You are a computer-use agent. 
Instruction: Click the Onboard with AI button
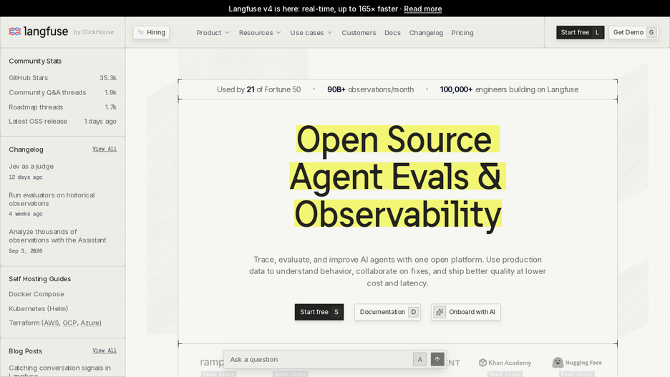tap(466, 312)
